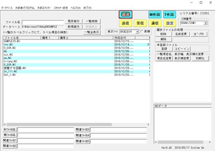
Task: Toggle the 昇順 checkbox
Action: [x=142, y=31]
